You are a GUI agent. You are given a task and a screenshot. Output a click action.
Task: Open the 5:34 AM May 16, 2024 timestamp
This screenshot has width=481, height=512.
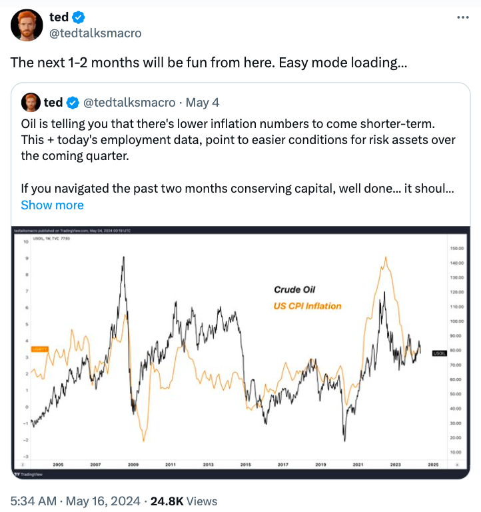point(75,501)
